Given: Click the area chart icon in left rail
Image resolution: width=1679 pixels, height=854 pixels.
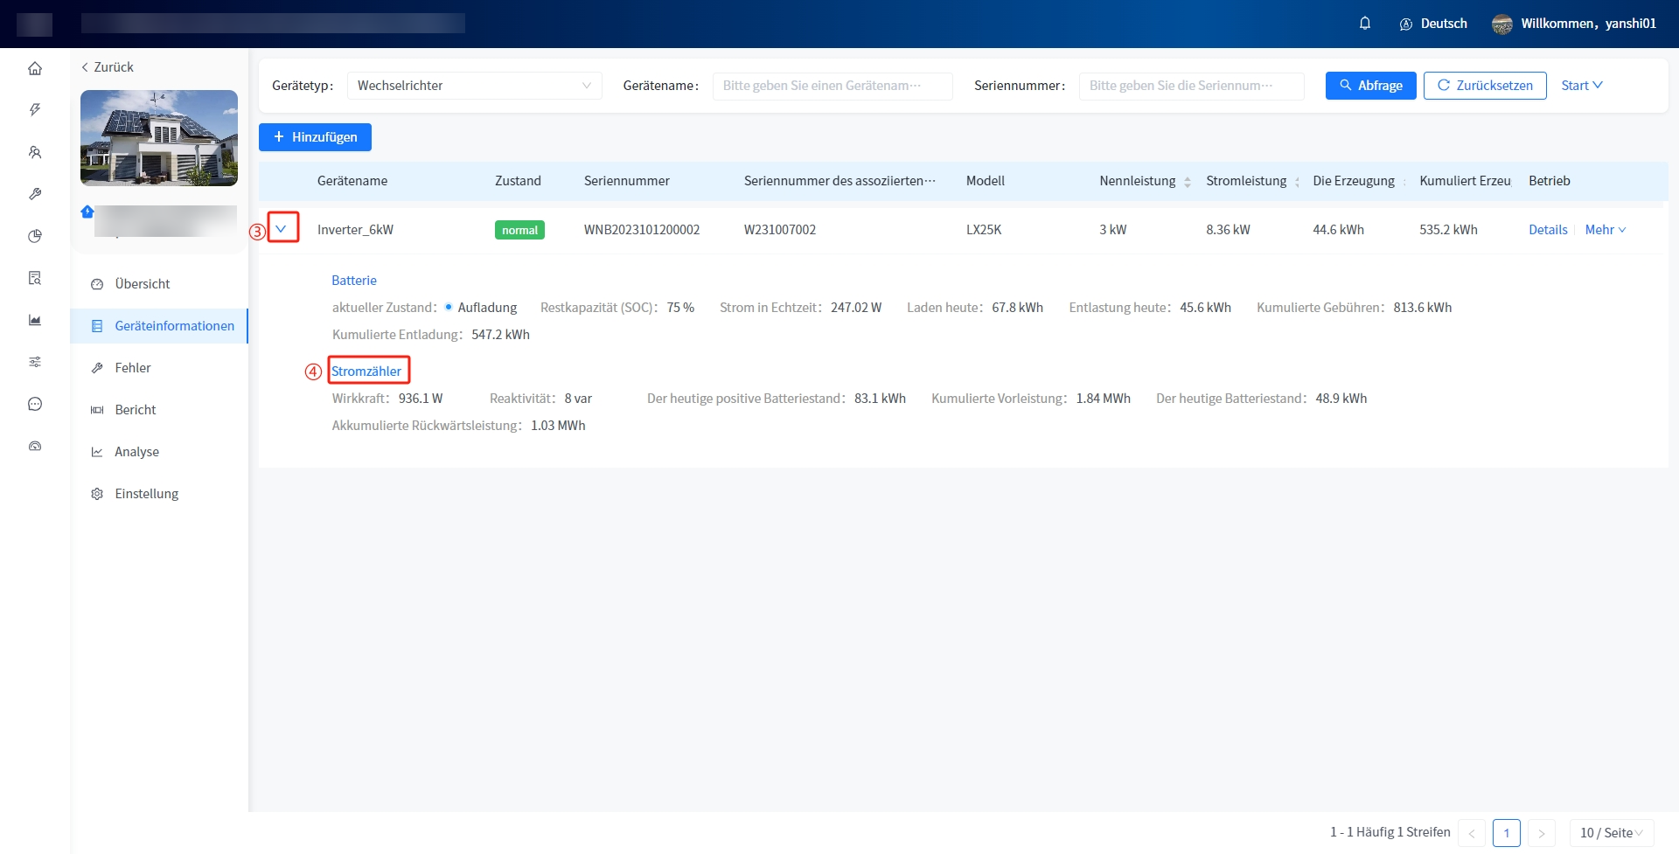Looking at the screenshot, I should click(x=35, y=320).
